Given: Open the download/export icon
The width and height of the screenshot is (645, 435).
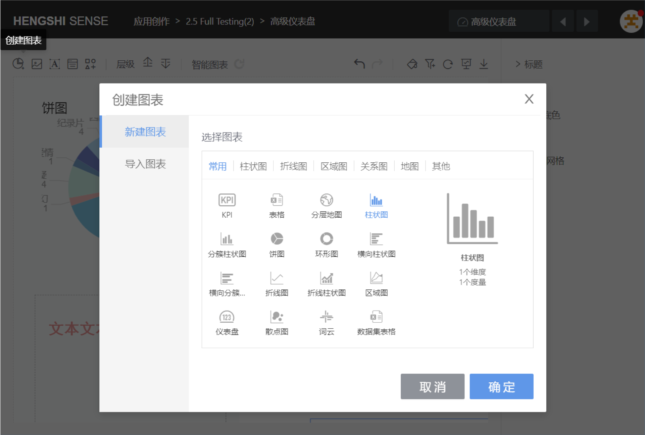Looking at the screenshot, I should click(x=484, y=64).
